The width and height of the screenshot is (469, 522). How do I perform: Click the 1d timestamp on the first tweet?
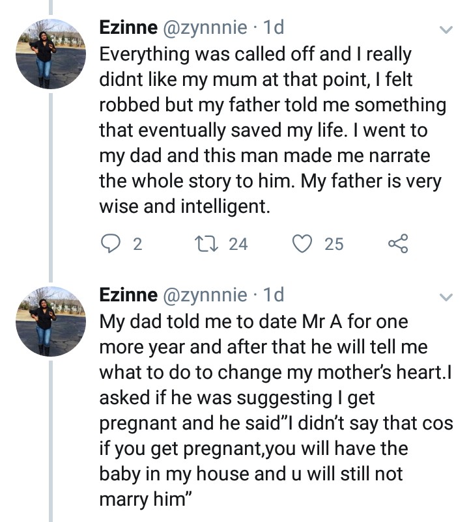273,28
